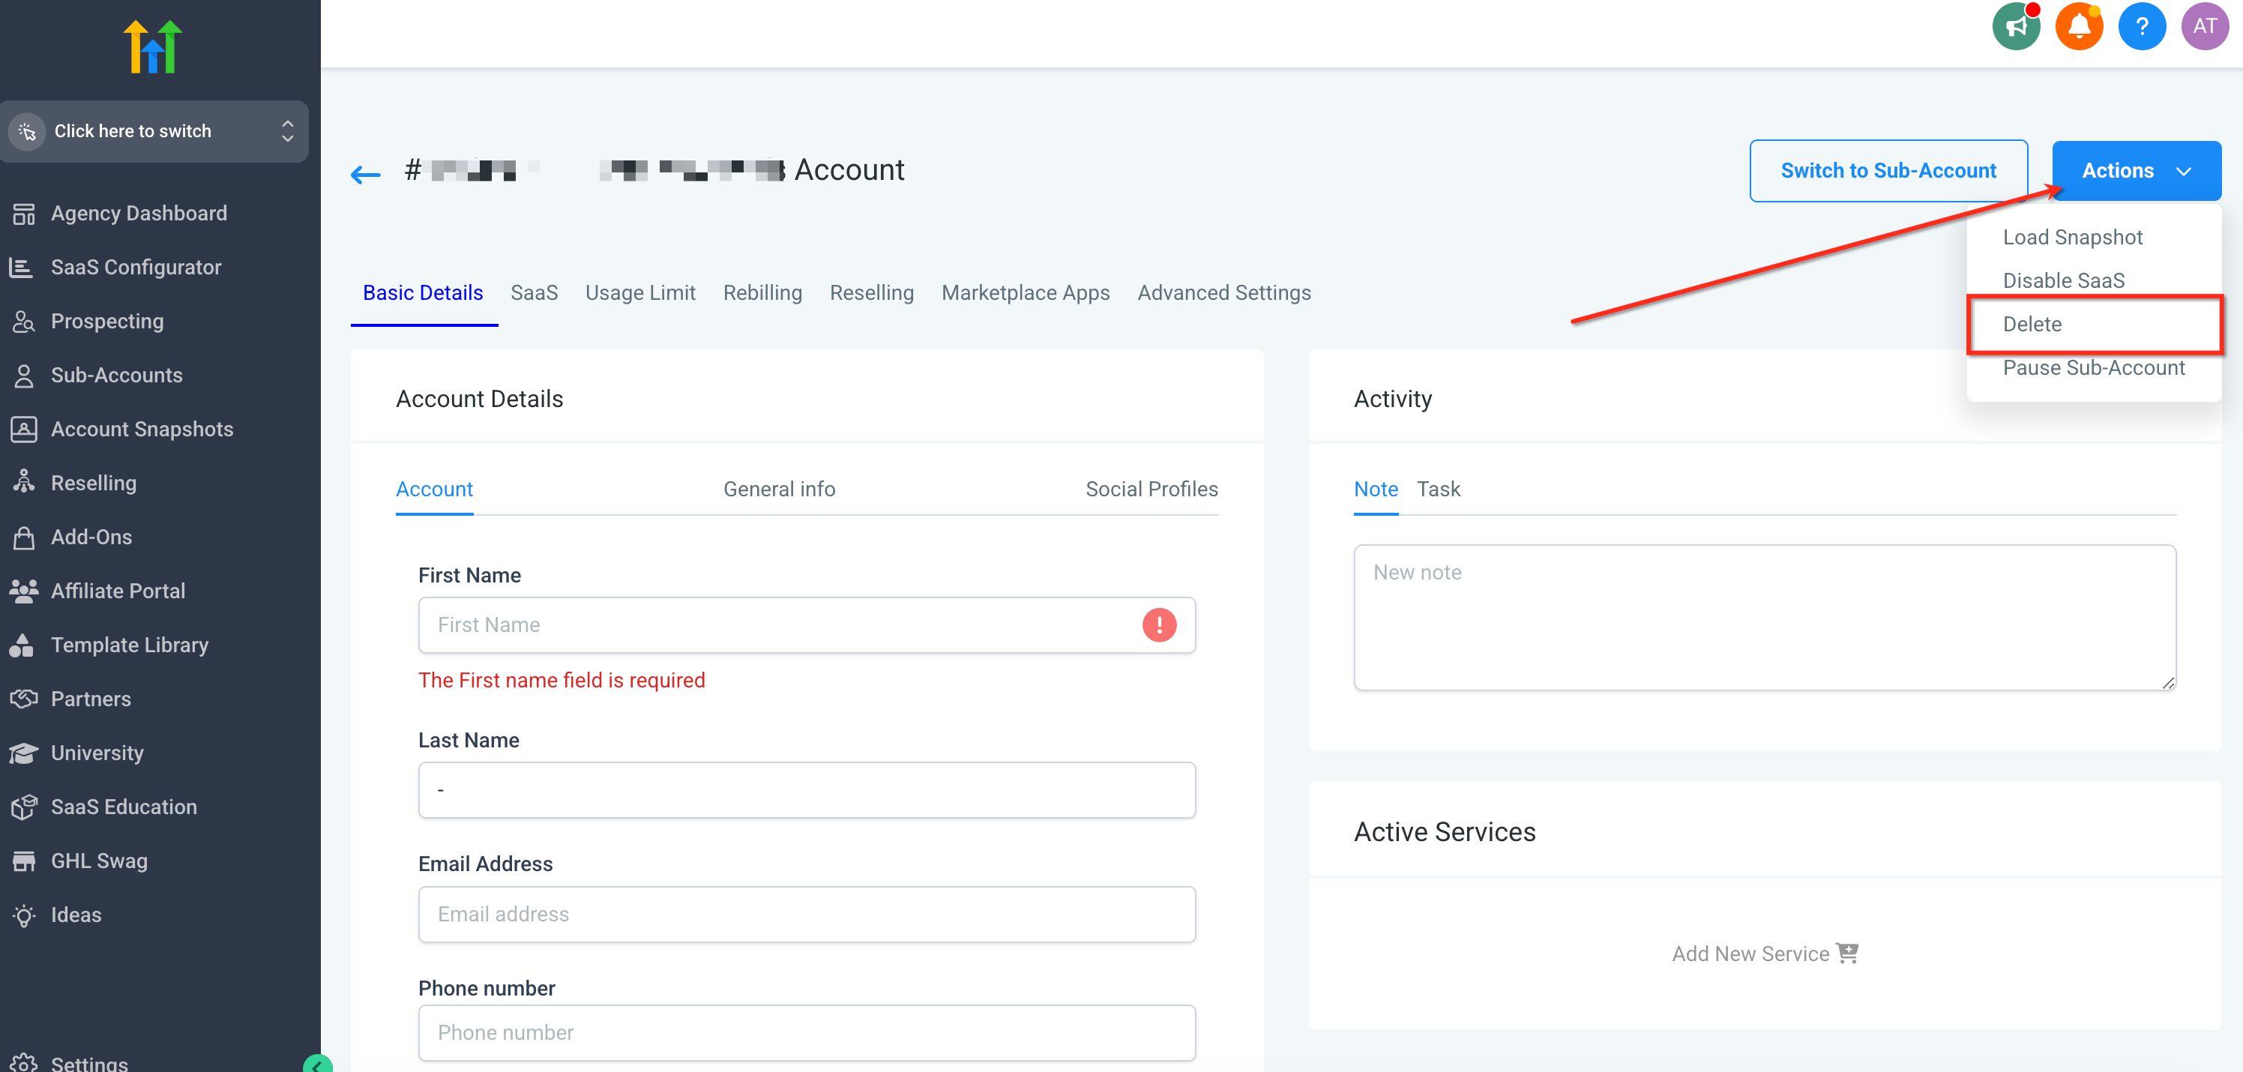Open Agency Dashboard from sidebar
Image resolution: width=2243 pixels, height=1072 pixels.
pos(139,214)
